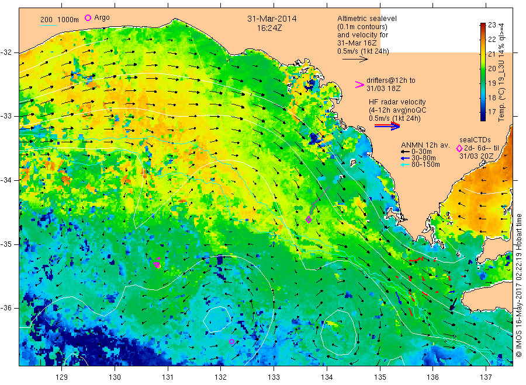Click the cyan bathymetry legend line
The width and height of the screenshot is (526, 385).
click(x=49, y=24)
